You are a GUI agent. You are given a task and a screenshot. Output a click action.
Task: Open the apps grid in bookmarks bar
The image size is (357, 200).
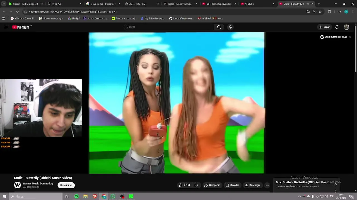[x=4, y=19]
